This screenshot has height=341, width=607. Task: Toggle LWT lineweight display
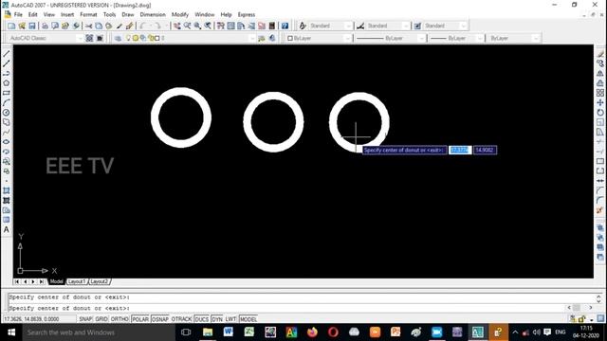click(230, 319)
